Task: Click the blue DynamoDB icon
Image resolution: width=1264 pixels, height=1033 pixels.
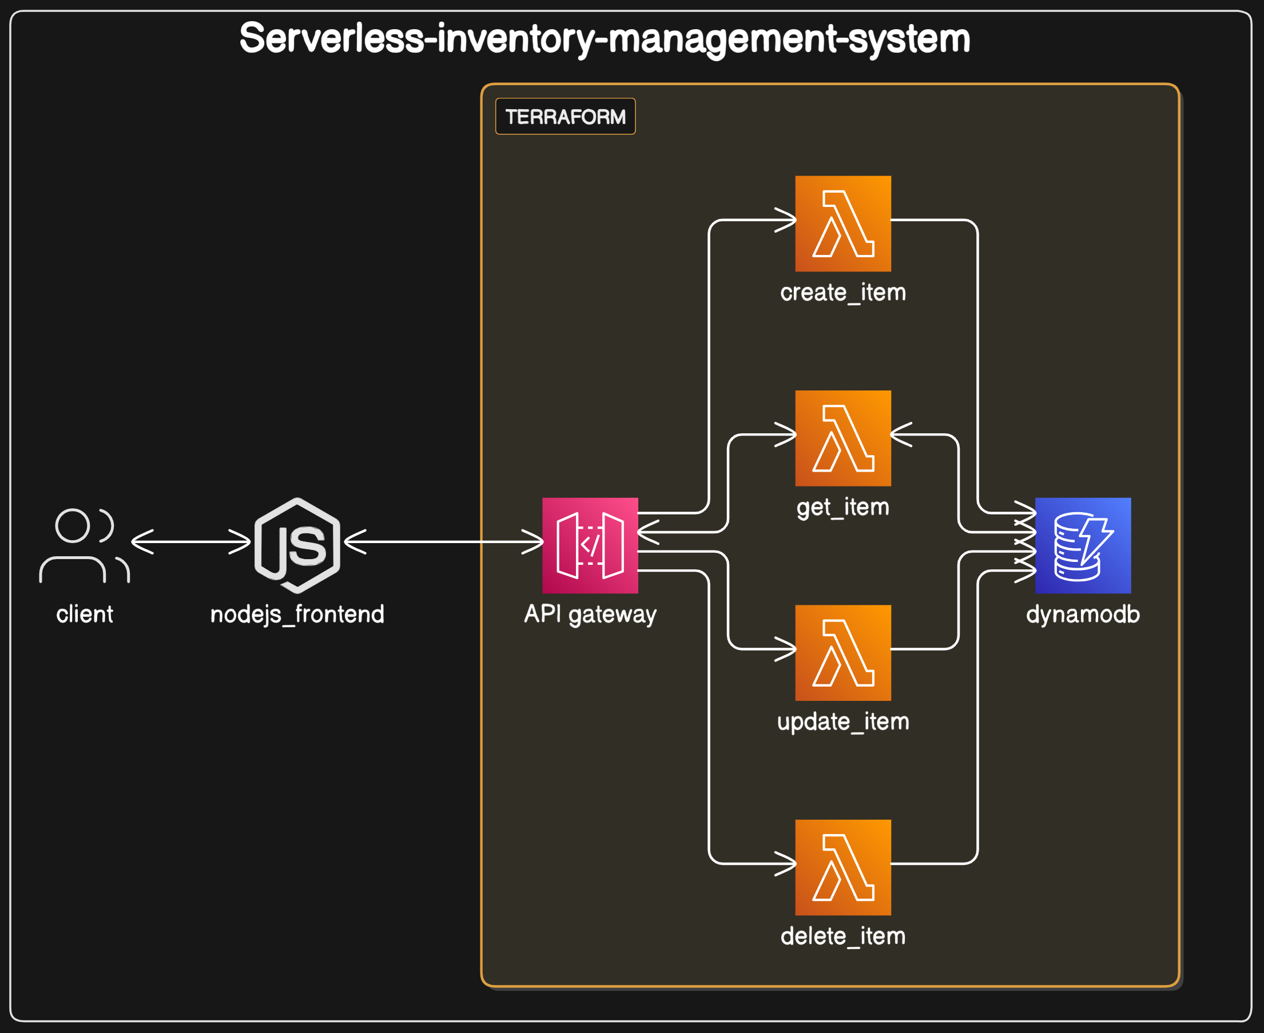Action: 1083,546
